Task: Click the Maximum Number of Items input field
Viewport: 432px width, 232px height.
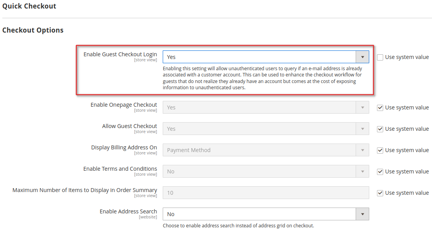Action: [x=265, y=192]
